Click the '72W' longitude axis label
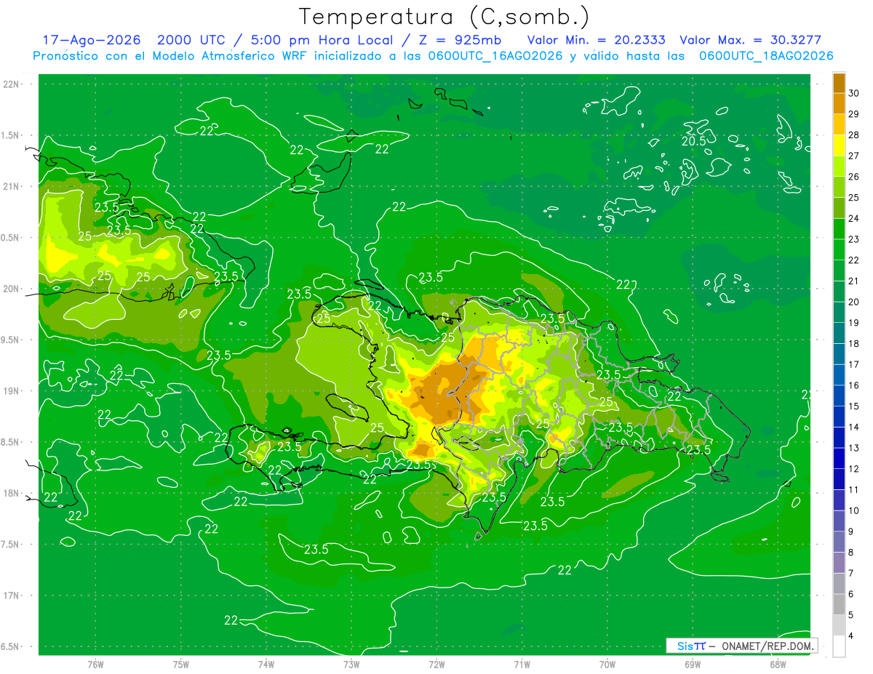 pyautogui.click(x=436, y=665)
